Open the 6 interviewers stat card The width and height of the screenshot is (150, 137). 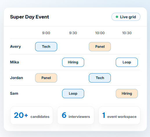(x=76, y=115)
